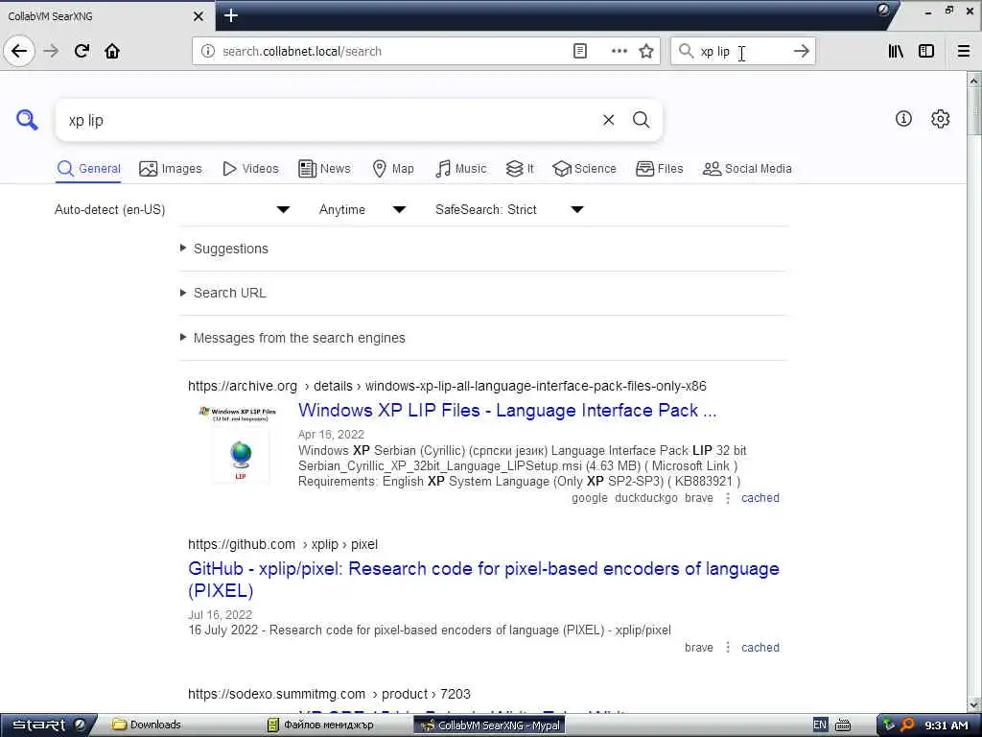982x737 pixels.
Task: Click the page vertical scrollbar thumb
Action: click(974, 111)
